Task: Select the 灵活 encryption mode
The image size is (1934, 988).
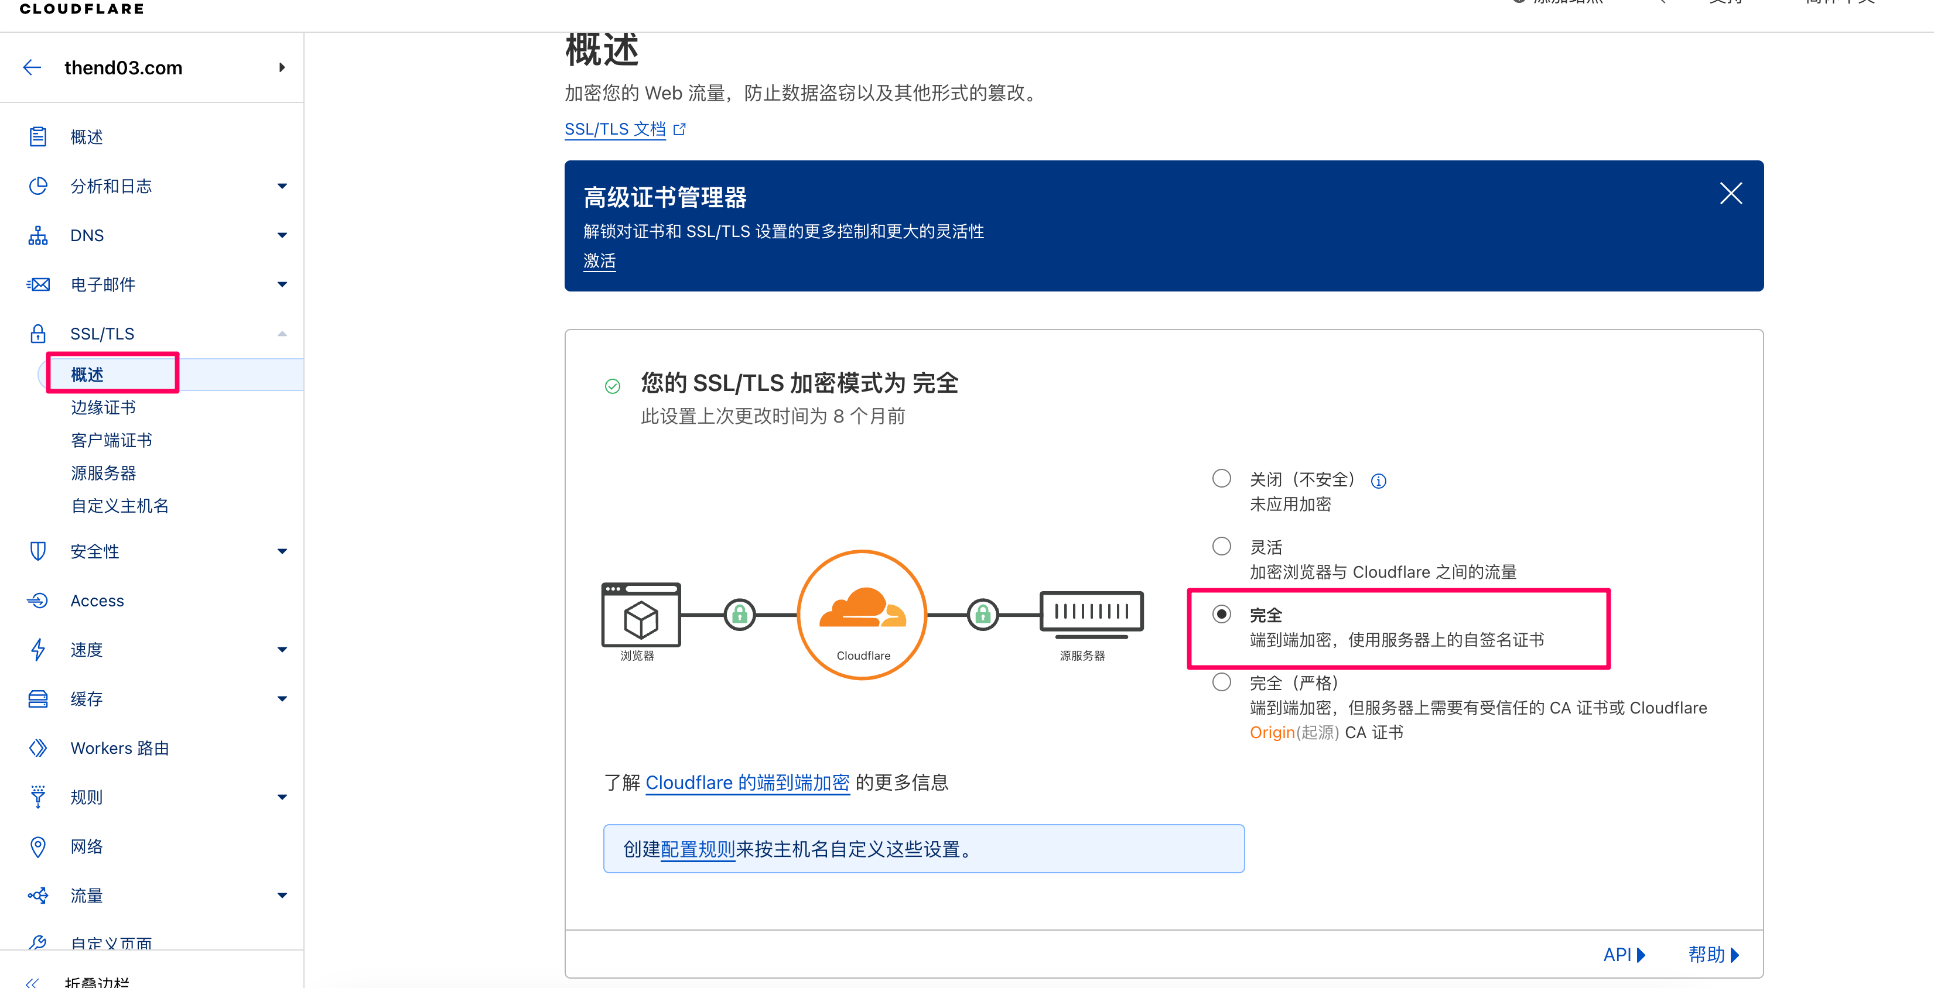Action: (1222, 546)
